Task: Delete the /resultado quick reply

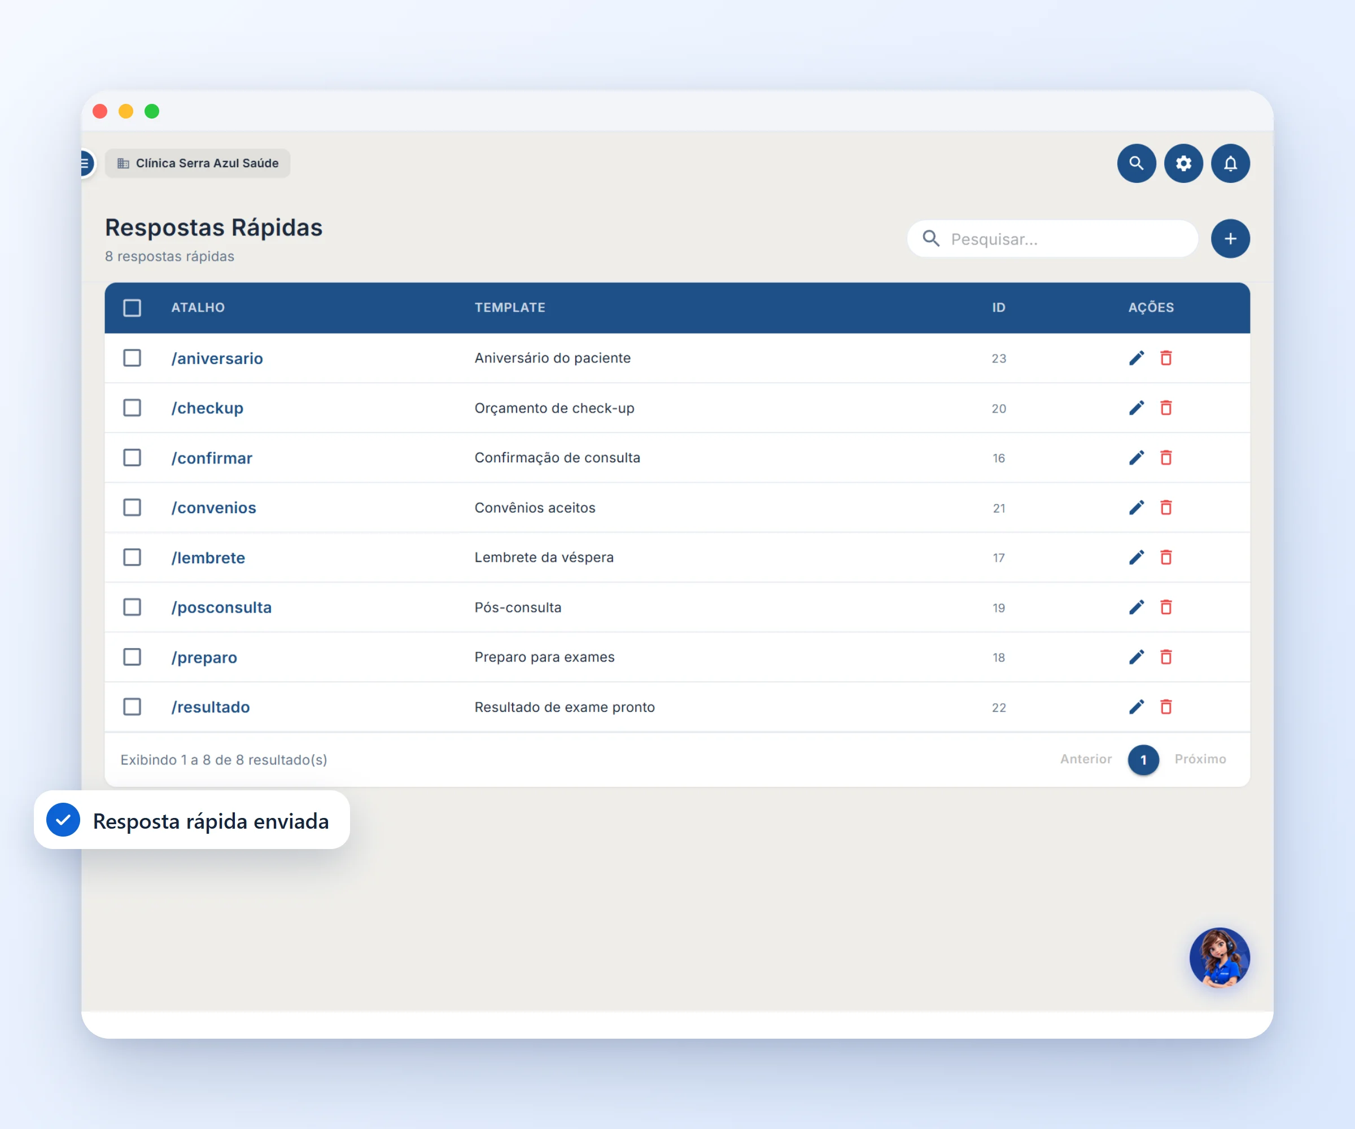Action: point(1166,707)
